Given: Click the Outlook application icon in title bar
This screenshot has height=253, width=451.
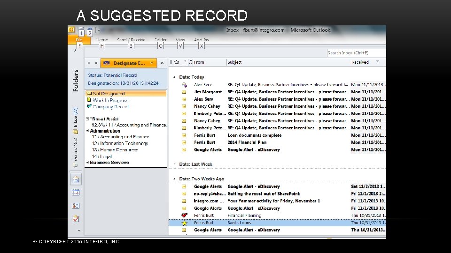Looking at the screenshot, I should pos(71,30).
